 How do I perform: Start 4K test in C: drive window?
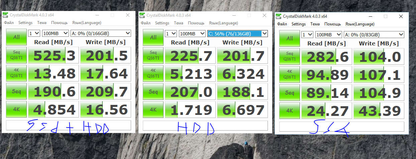click(x=153, y=109)
